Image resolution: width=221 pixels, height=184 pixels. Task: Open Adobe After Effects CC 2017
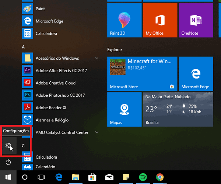coord(61,70)
